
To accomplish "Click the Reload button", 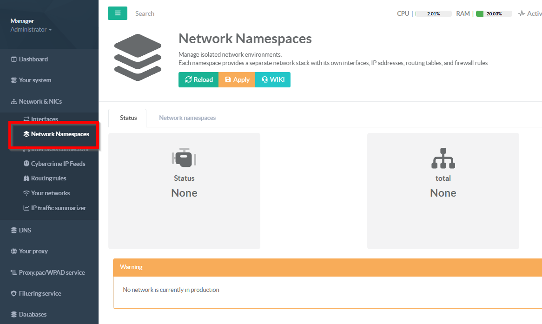I will pyautogui.click(x=198, y=79).
